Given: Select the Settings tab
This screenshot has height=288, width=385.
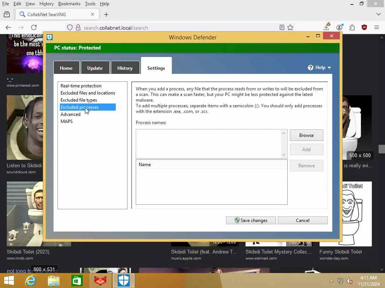Looking at the screenshot, I should click(156, 66).
